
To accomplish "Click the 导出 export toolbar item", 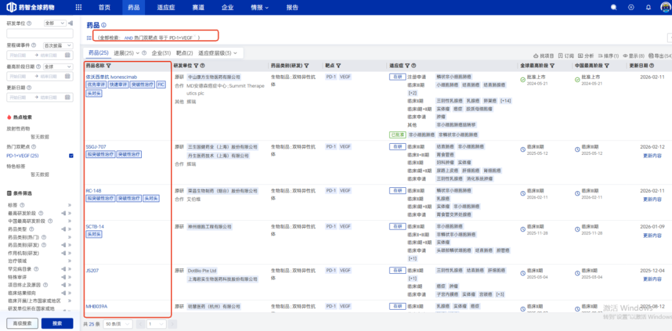I will tap(660, 56).
